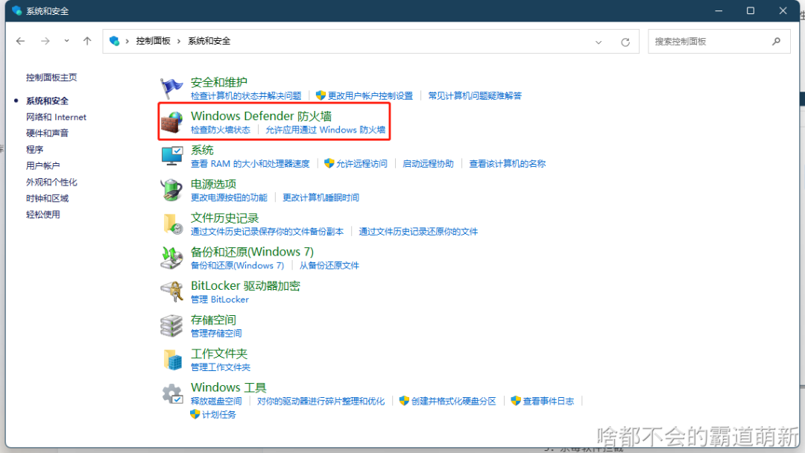
Task: Click 查看该计算机的名称 link
Action: point(508,164)
